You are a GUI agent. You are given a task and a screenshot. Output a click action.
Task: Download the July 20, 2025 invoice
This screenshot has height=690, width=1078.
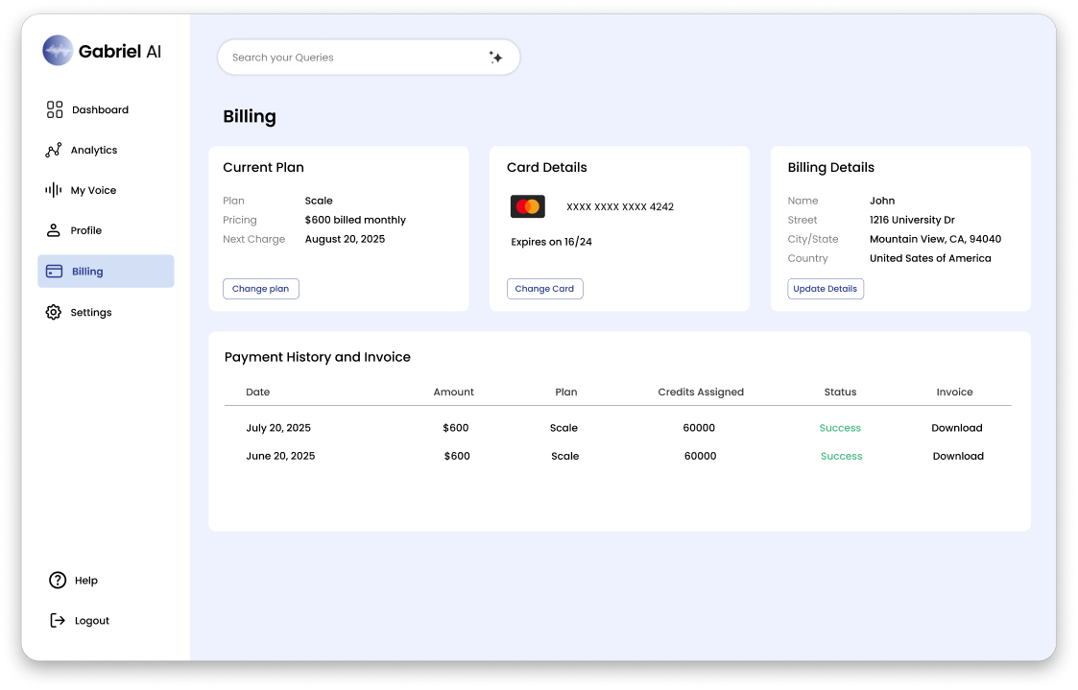click(x=956, y=427)
